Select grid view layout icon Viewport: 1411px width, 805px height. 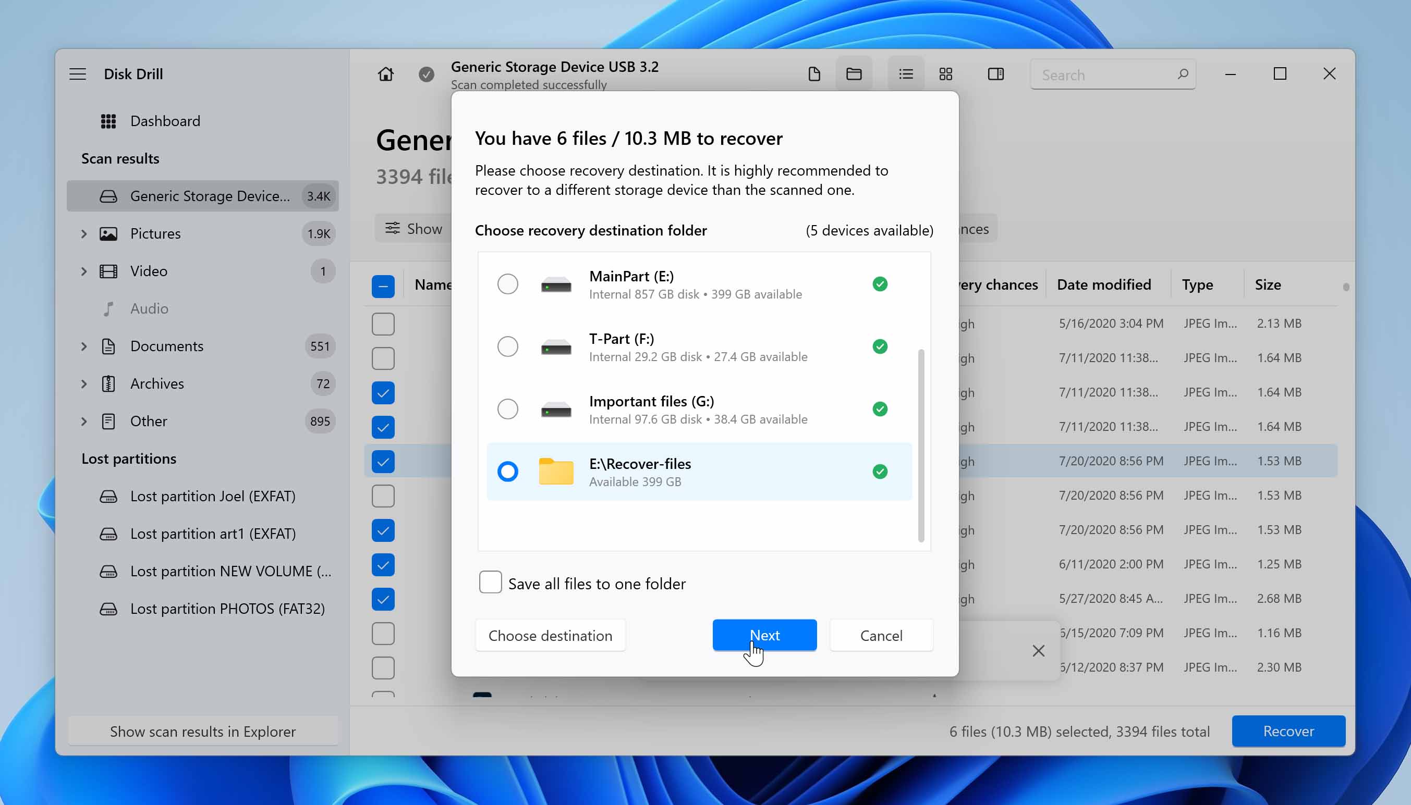[x=946, y=74]
